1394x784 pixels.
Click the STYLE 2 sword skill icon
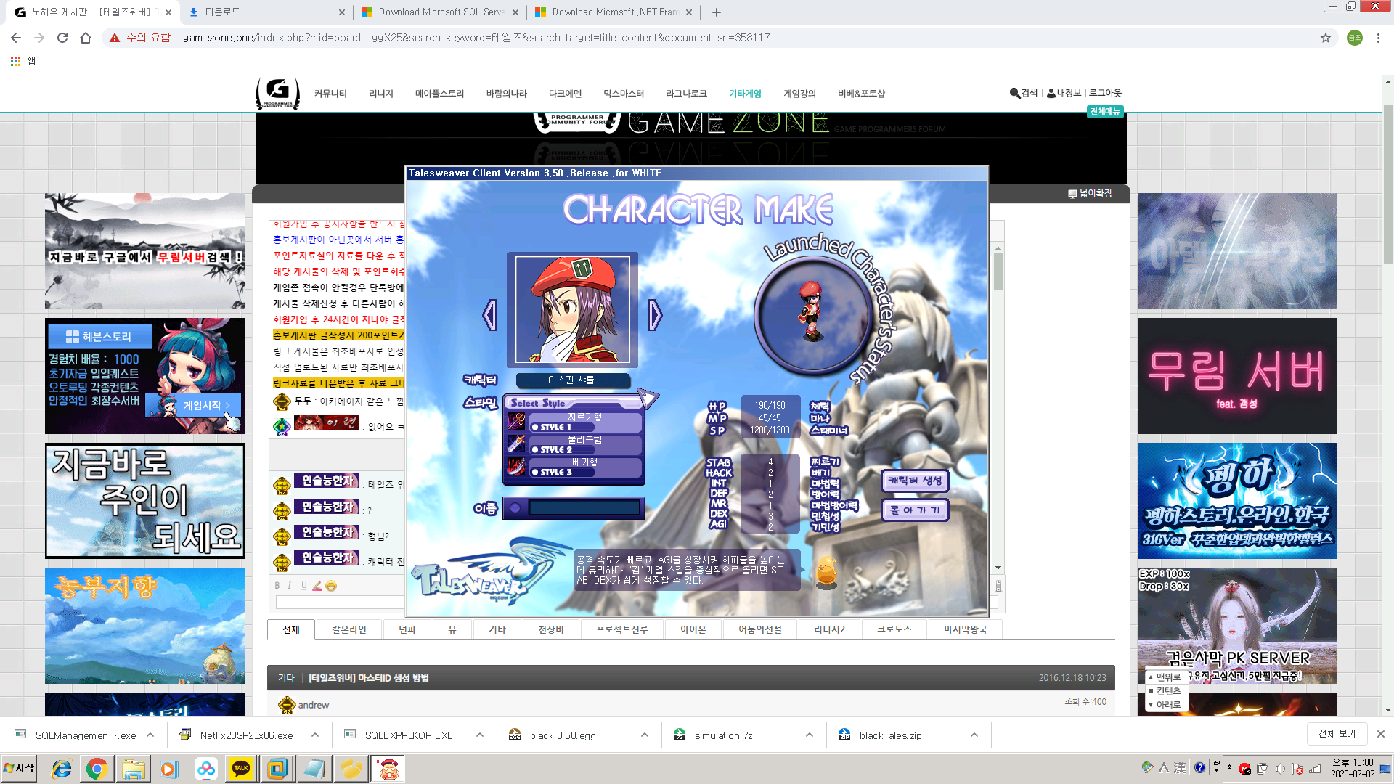point(516,444)
